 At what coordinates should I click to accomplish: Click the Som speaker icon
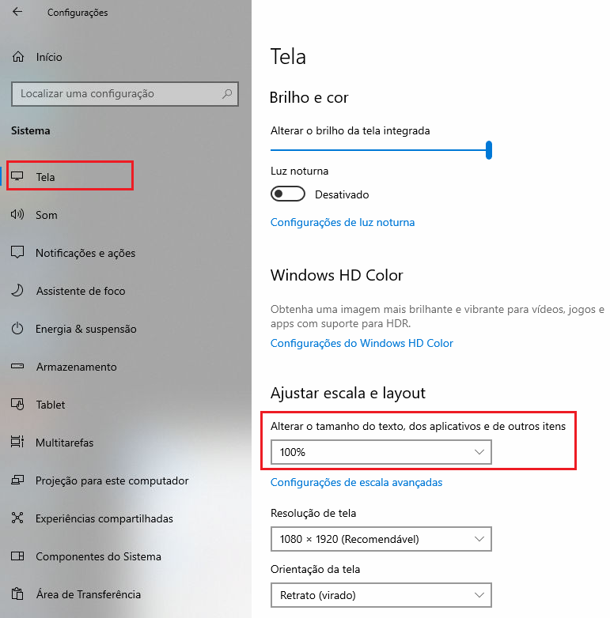pos(17,215)
